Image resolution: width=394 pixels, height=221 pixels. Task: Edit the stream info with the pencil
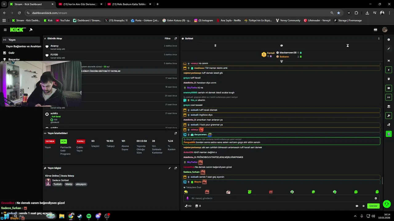coord(169,168)
